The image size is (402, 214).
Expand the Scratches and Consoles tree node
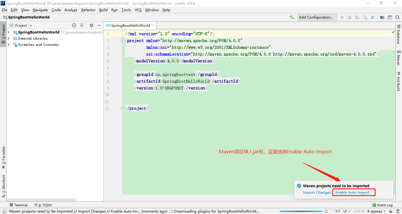[9, 45]
